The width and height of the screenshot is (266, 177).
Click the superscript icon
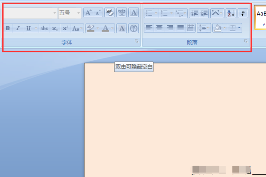click(x=65, y=28)
